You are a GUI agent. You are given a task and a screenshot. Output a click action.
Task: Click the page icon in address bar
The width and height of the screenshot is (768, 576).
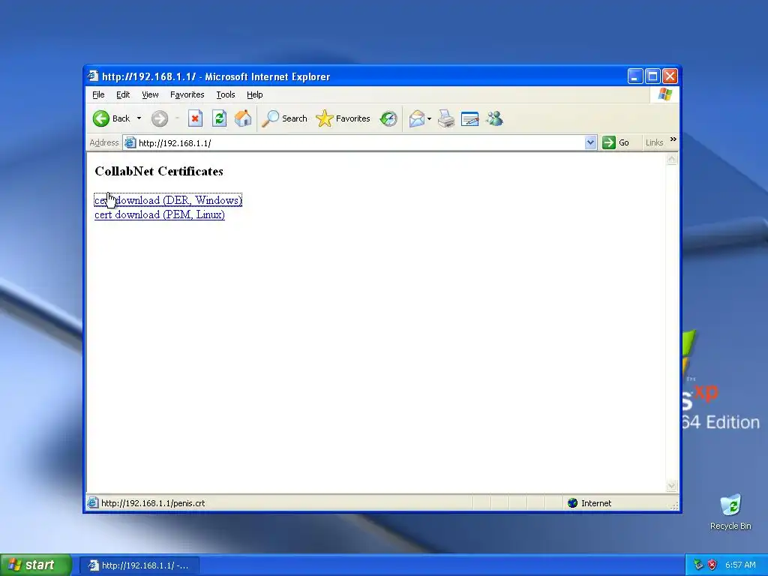point(130,143)
